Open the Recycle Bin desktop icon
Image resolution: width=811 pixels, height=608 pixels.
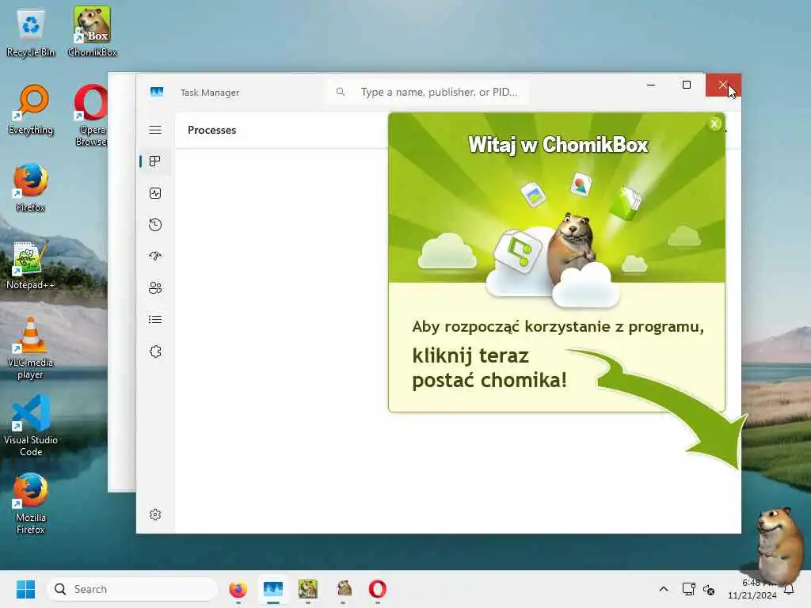31,32
